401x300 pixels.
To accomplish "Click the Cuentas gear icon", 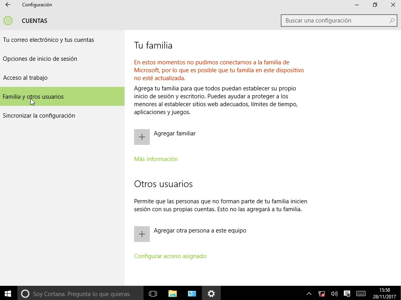I will point(8,21).
